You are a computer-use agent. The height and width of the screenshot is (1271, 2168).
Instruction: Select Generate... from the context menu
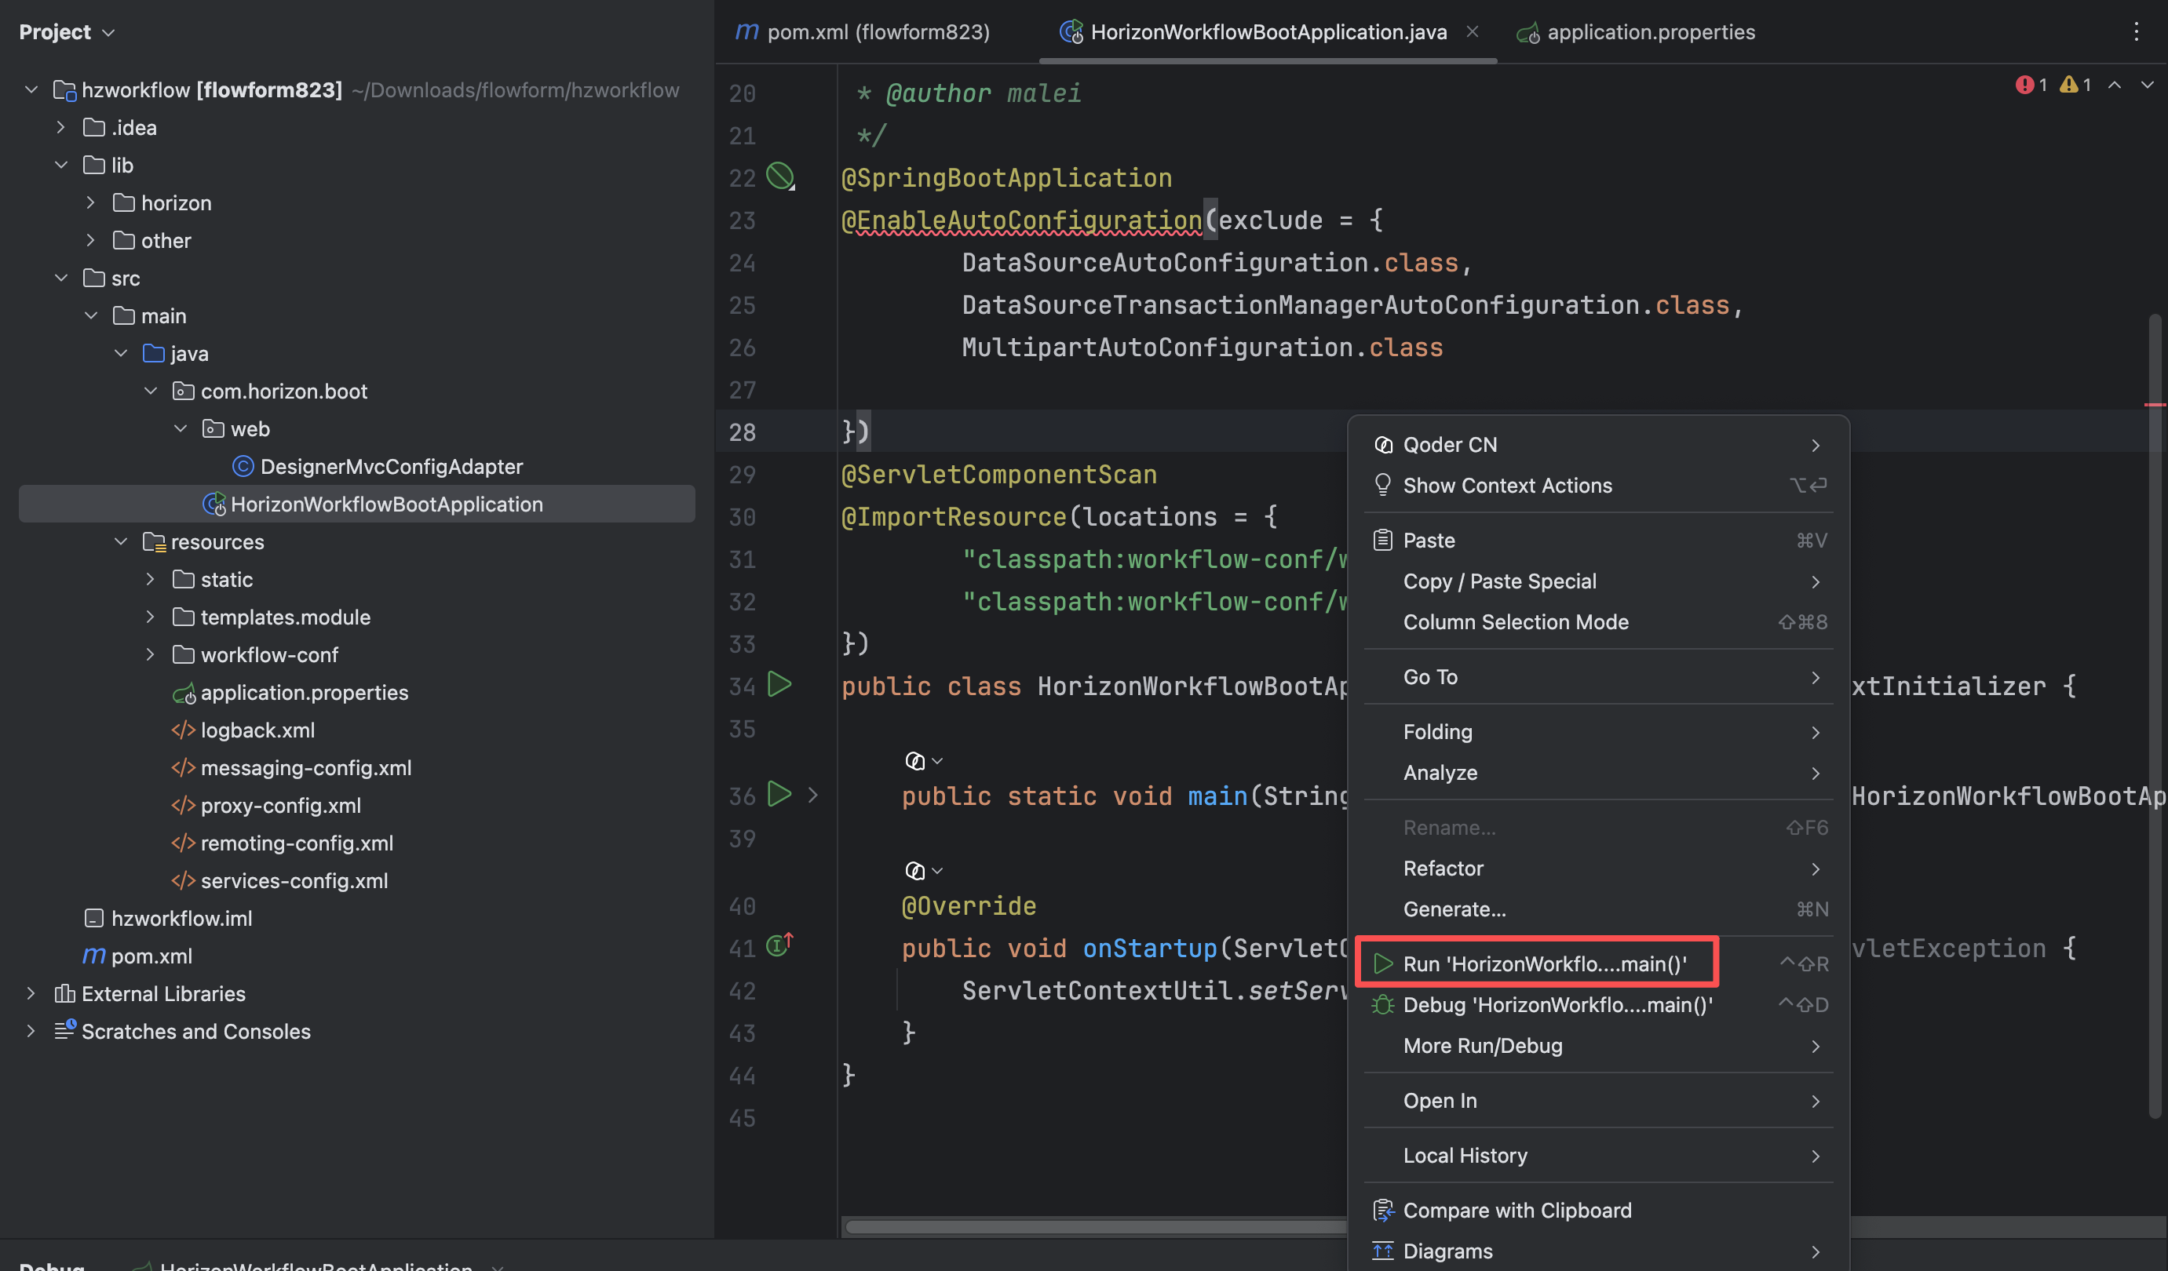[x=1598, y=909]
